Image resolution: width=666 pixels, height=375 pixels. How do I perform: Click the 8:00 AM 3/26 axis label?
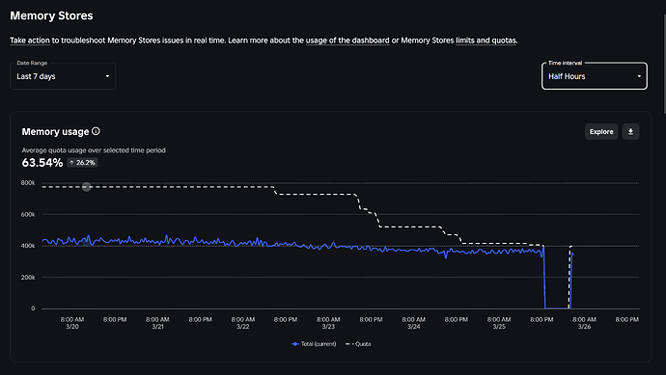click(x=585, y=323)
